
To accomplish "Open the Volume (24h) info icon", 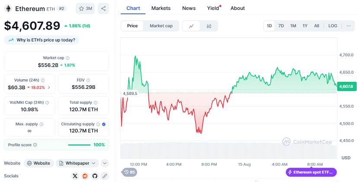I will click(43, 80).
